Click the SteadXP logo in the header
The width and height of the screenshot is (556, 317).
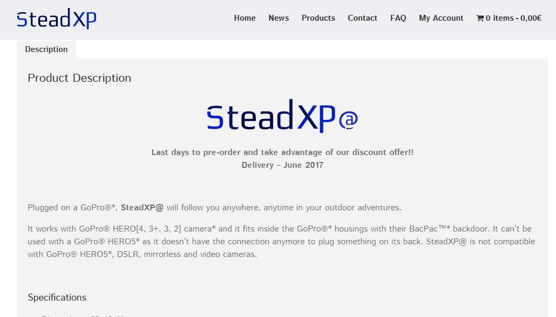(x=56, y=19)
